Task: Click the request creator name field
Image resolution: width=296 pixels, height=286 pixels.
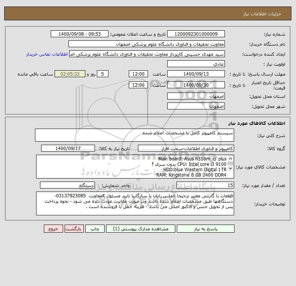Action: 147,54
